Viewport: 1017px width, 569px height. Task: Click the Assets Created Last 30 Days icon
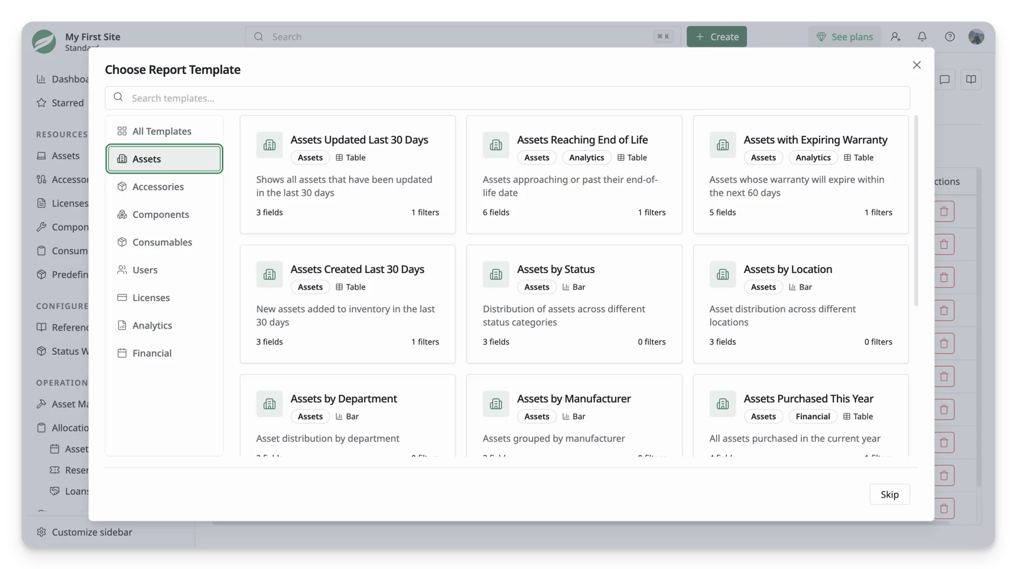(269, 274)
